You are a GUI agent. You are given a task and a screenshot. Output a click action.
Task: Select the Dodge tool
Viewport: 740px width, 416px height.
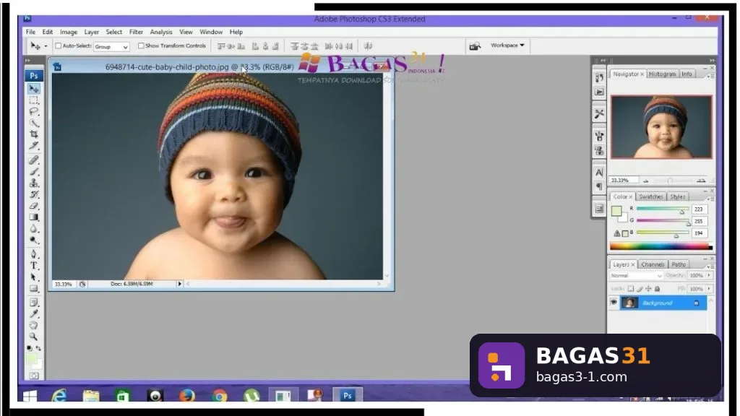pos(33,240)
